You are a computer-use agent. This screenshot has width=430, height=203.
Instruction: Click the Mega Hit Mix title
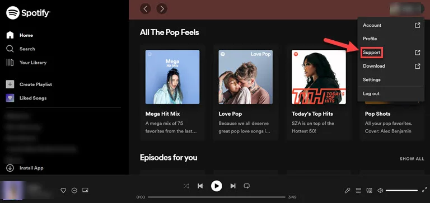coord(162,114)
